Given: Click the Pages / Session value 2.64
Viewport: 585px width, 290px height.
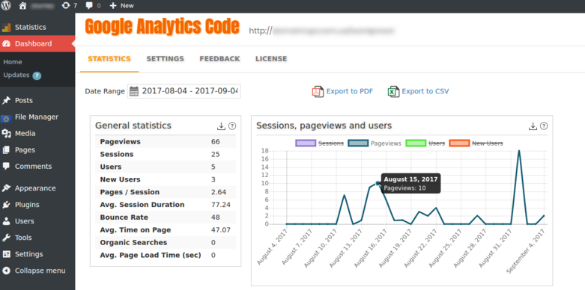Looking at the screenshot, I should point(218,192).
